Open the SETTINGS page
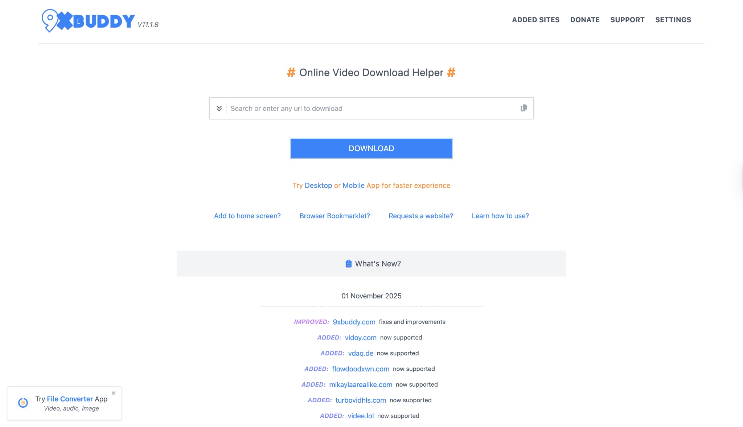 [x=673, y=20]
